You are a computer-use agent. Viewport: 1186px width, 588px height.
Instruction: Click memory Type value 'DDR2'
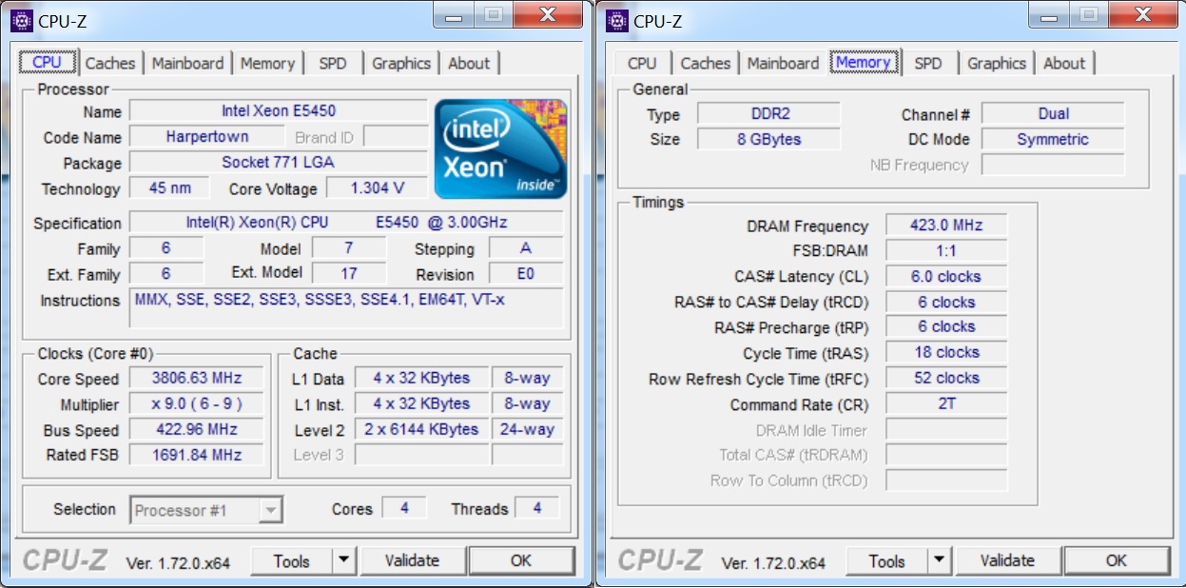click(769, 114)
